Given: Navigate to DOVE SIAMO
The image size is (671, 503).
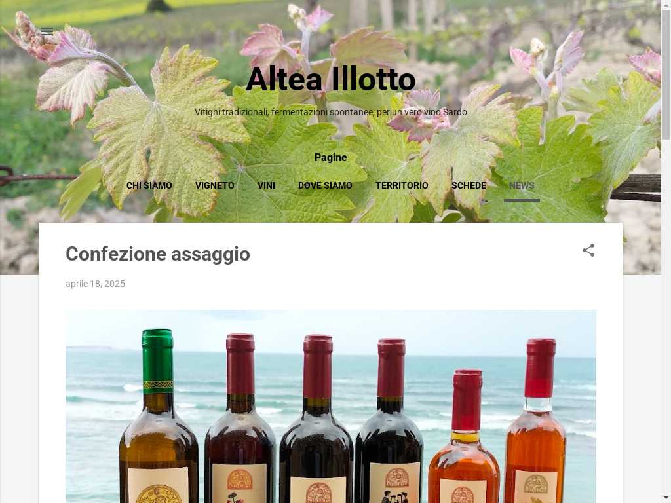Looking at the screenshot, I should click(x=325, y=185).
